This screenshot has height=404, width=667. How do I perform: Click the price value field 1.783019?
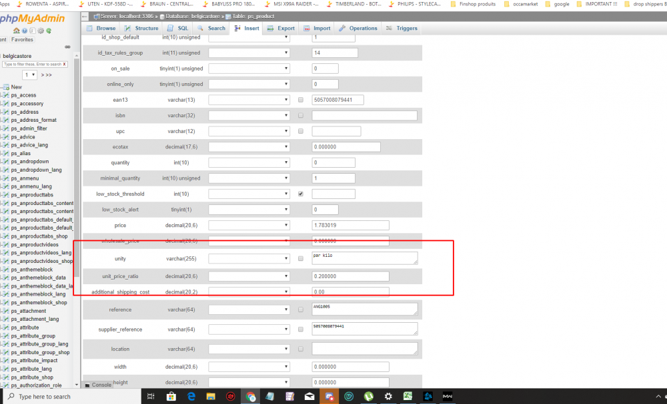coord(351,226)
